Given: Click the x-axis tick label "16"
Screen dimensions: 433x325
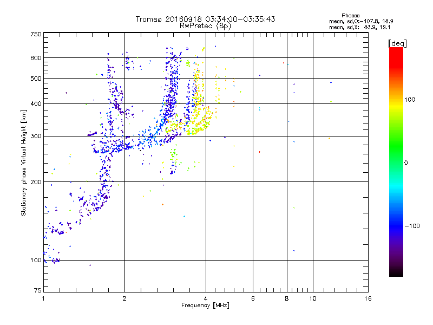Looking at the screenshot, I should pos(368,298).
